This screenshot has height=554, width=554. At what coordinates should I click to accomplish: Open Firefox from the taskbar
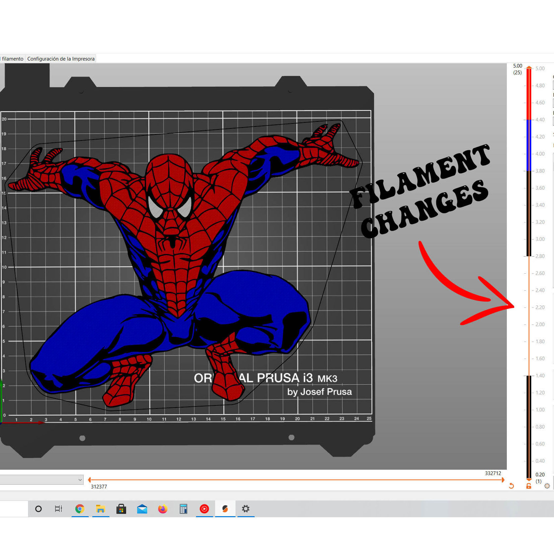point(163,509)
